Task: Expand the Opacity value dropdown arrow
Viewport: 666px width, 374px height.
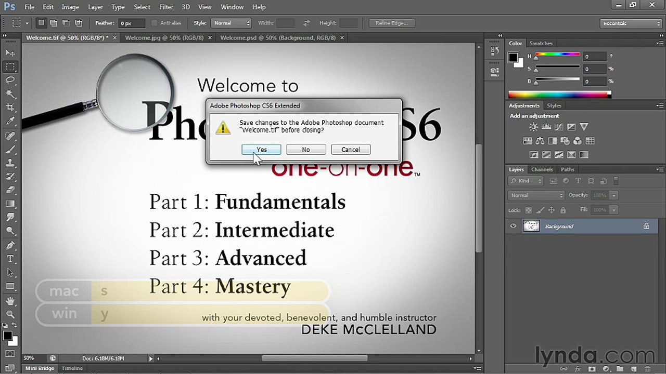Action: [x=614, y=195]
